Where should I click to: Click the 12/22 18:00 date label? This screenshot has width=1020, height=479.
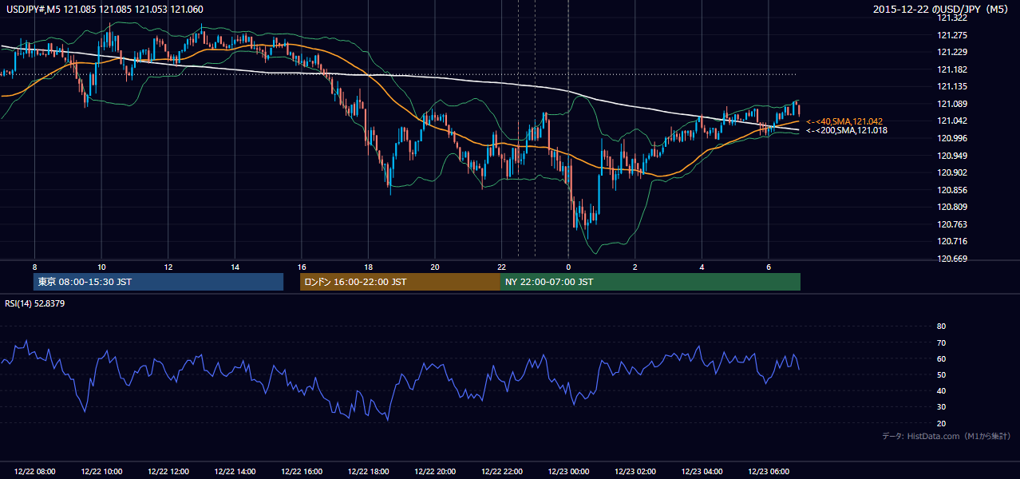click(x=368, y=472)
